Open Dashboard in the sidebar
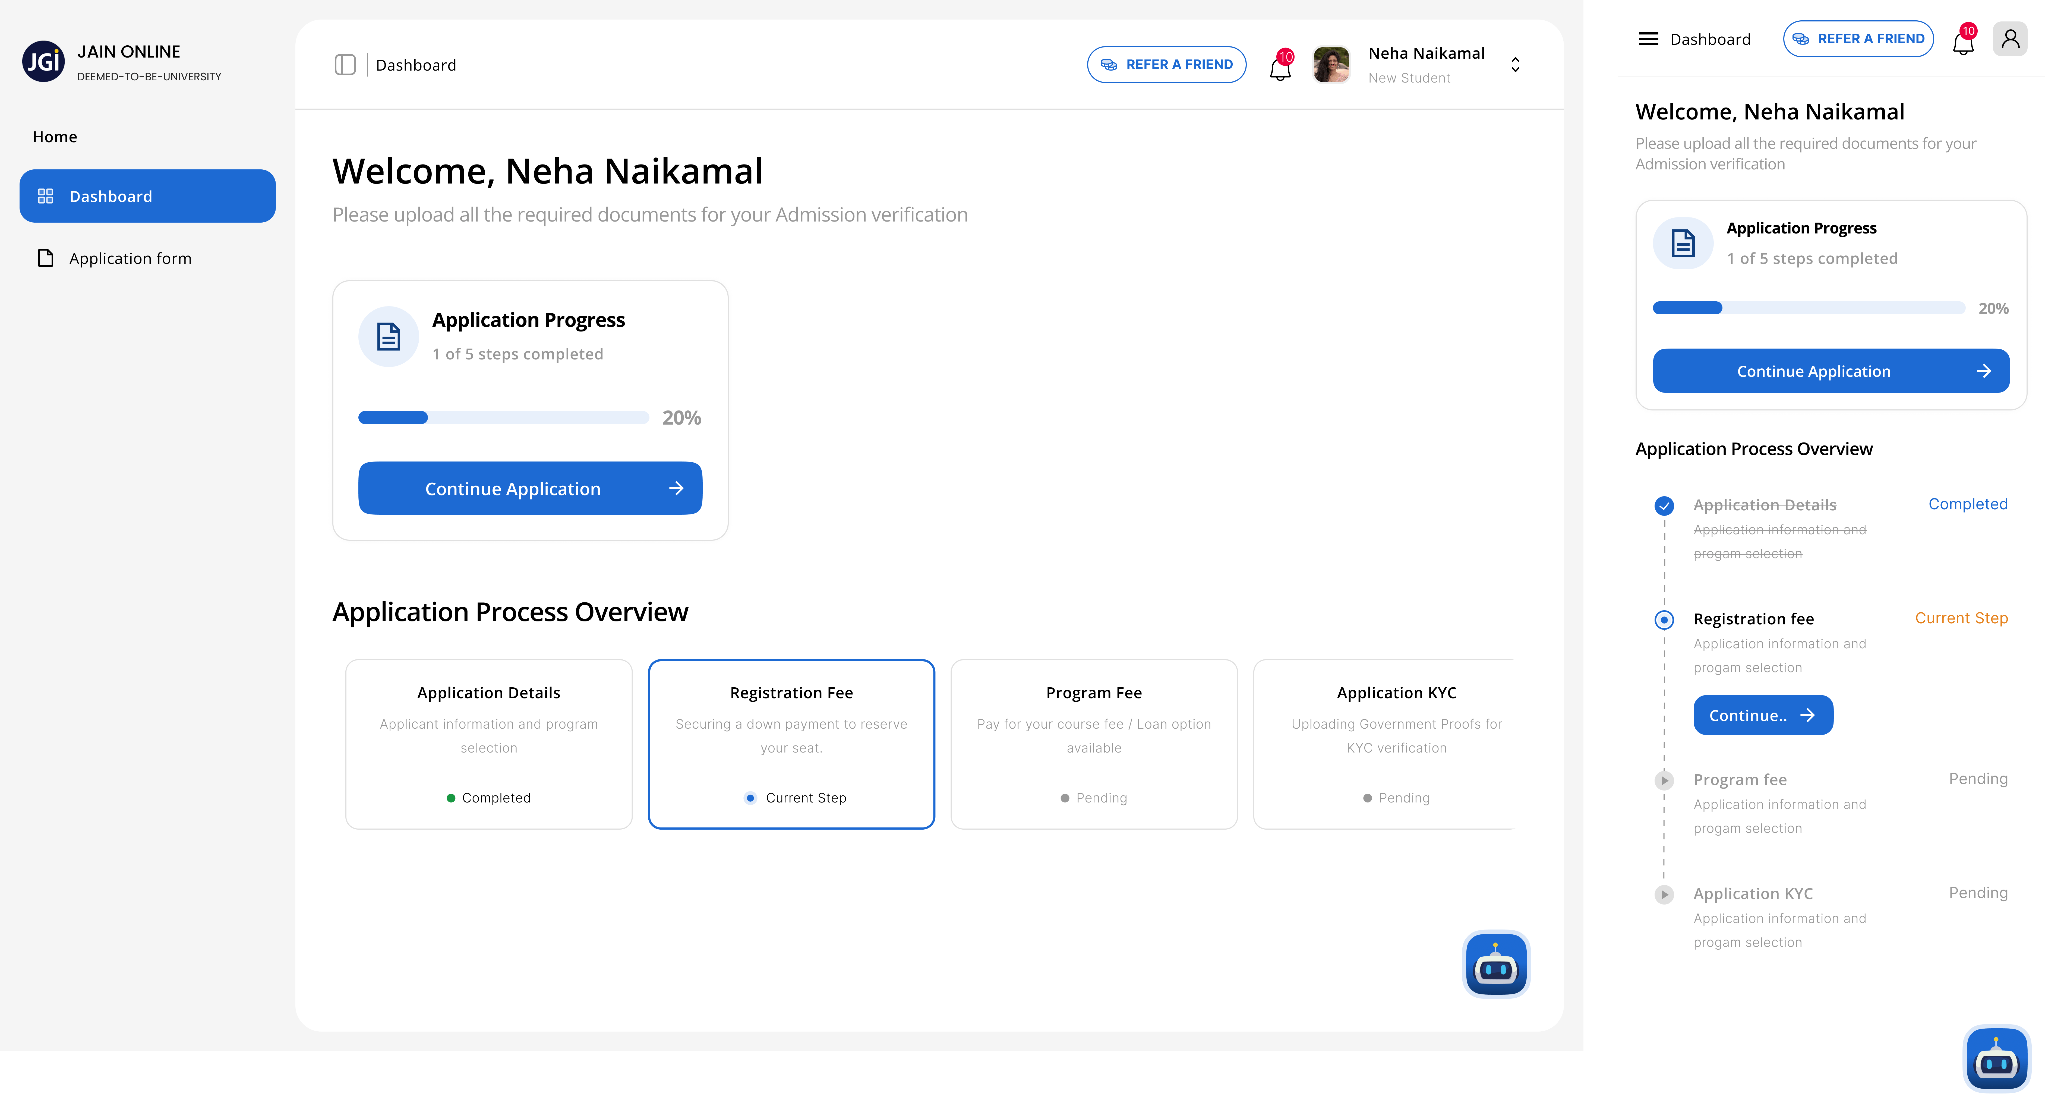 tap(148, 196)
